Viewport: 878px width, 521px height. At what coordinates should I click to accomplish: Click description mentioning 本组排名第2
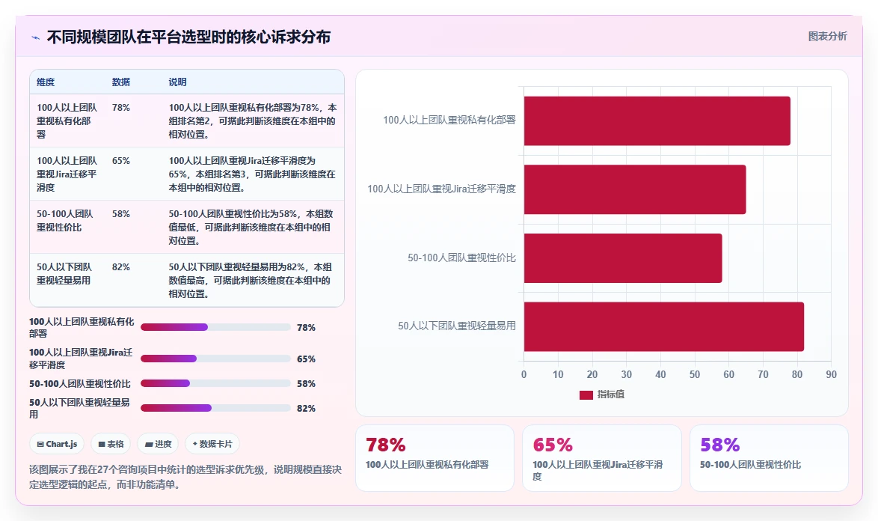[x=253, y=121]
